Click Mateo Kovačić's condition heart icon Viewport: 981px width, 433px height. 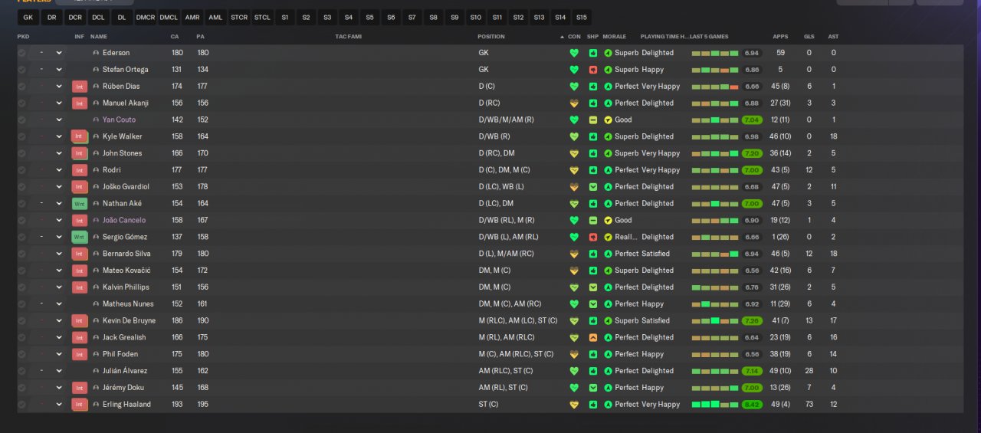click(x=573, y=271)
